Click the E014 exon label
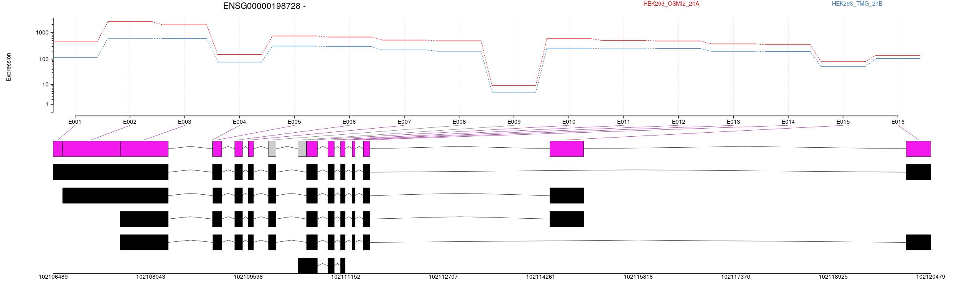Image resolution: width=975 pixels, height=284 pixels. [x=788, y=122]
